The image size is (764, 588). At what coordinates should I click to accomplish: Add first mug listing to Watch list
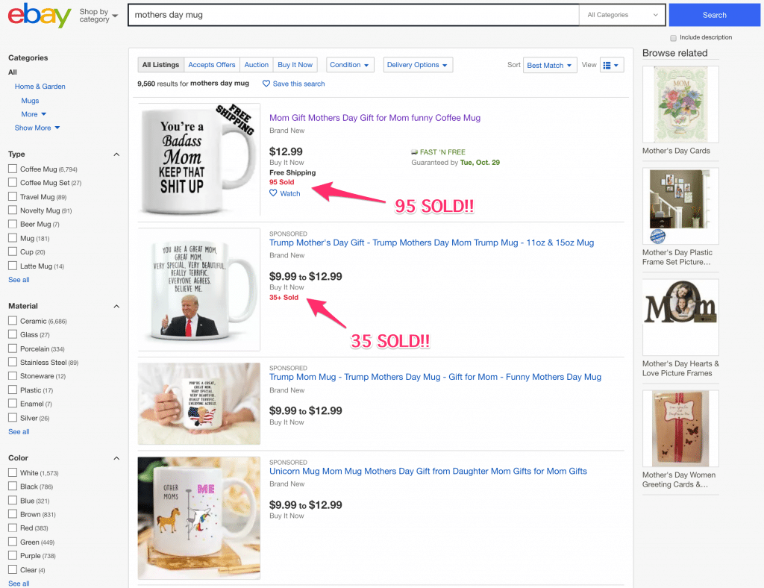[x=284, y=193]
